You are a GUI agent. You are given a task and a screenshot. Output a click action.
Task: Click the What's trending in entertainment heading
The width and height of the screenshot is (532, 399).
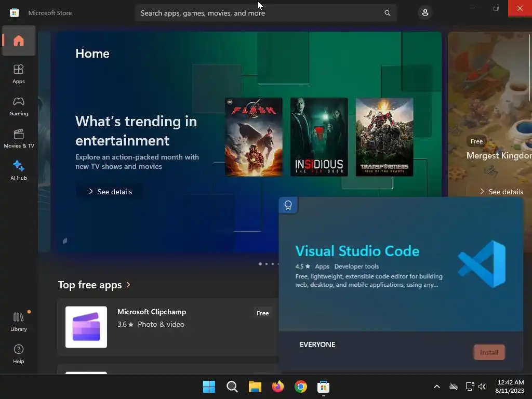[x=136, y=131]
